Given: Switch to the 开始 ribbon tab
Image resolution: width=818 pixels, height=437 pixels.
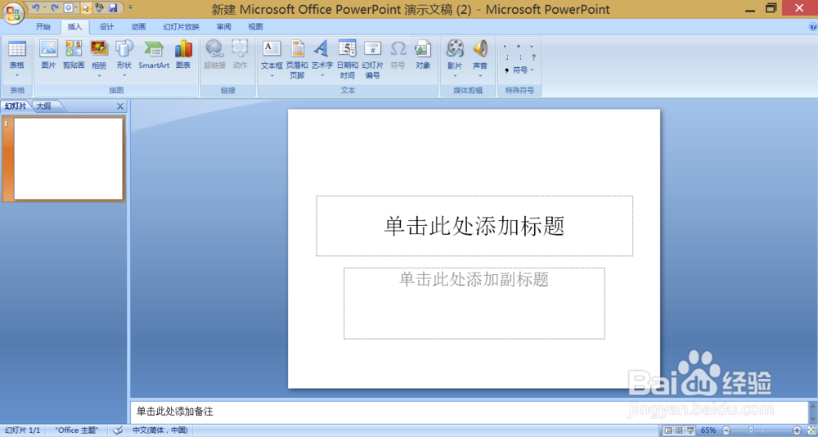Looking at the screenshot, I should pos(43,27).
